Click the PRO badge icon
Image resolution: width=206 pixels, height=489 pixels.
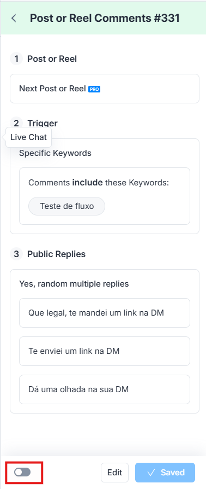coord(94,89)
